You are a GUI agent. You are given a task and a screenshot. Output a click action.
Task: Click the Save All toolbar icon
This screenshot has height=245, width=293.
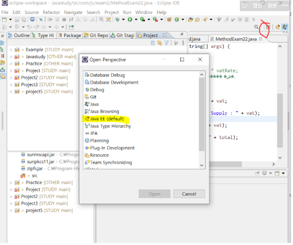pos(24,19)
